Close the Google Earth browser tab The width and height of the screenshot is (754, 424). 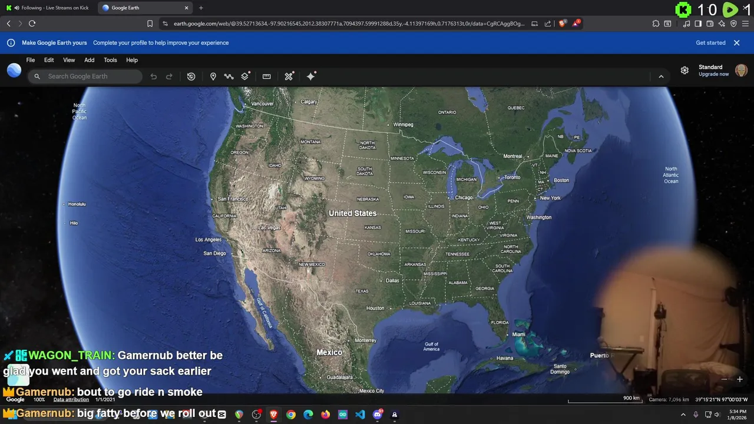[187, 8]
